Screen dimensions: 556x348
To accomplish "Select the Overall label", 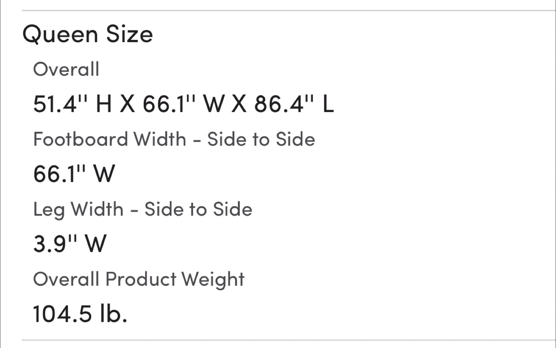I will 66,70.
